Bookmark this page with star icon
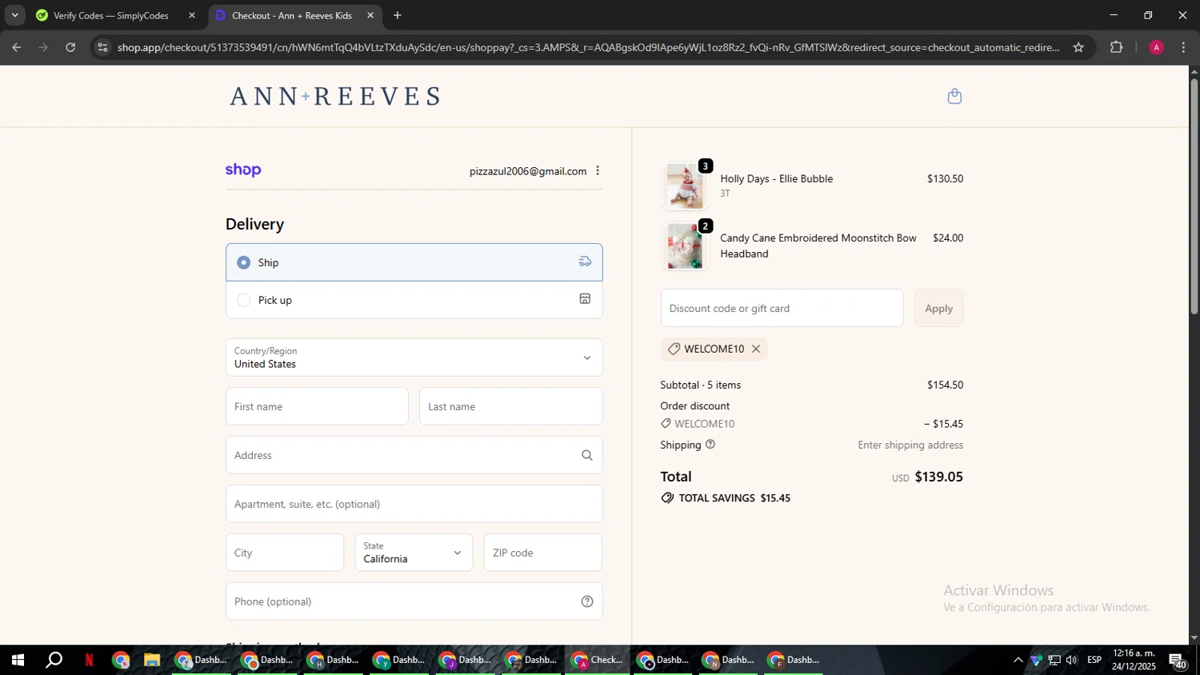 pos(1078,47)
